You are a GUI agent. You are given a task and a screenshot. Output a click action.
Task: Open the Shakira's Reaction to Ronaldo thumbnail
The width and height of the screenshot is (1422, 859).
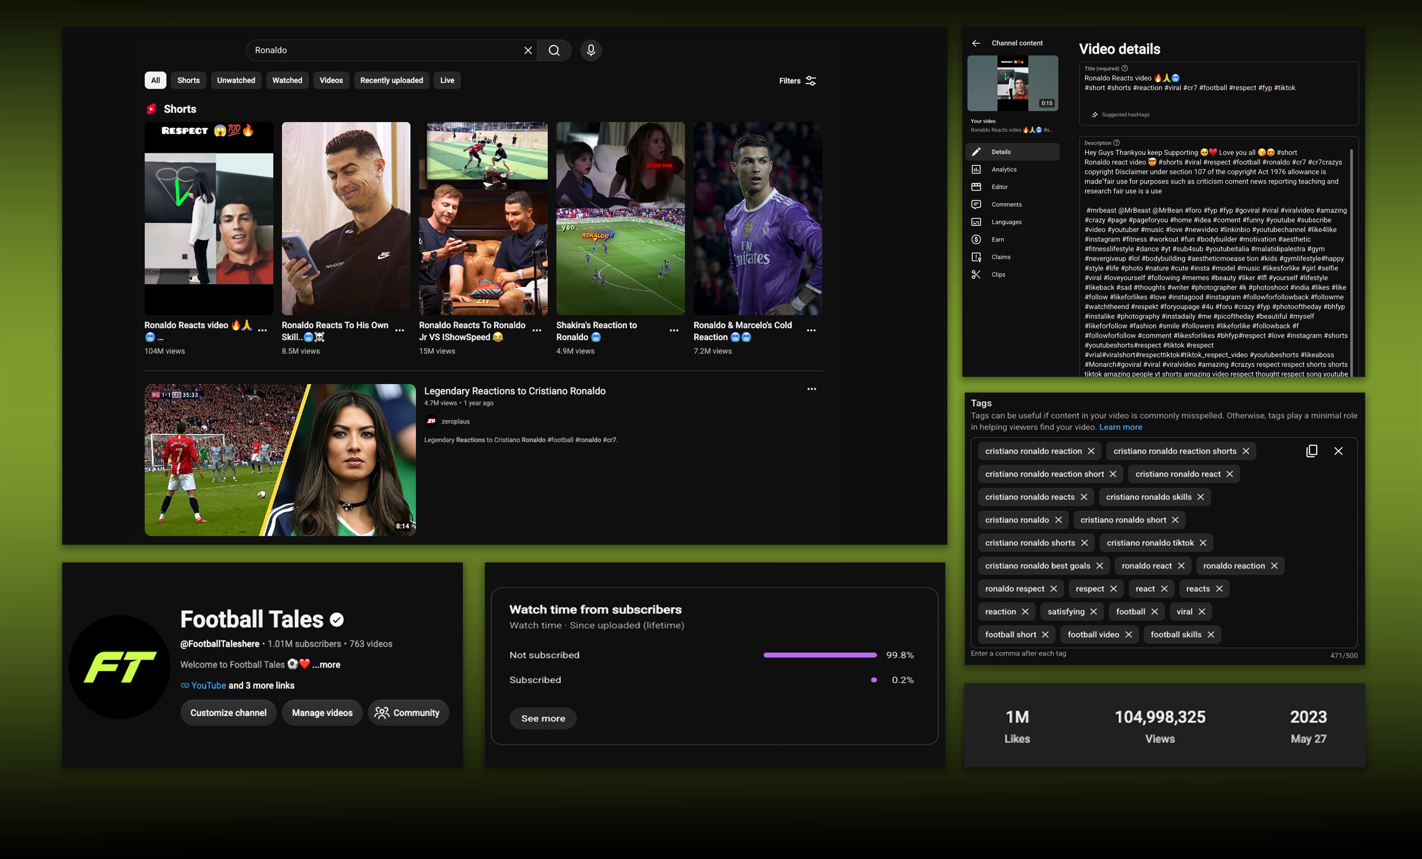point(620,218)
